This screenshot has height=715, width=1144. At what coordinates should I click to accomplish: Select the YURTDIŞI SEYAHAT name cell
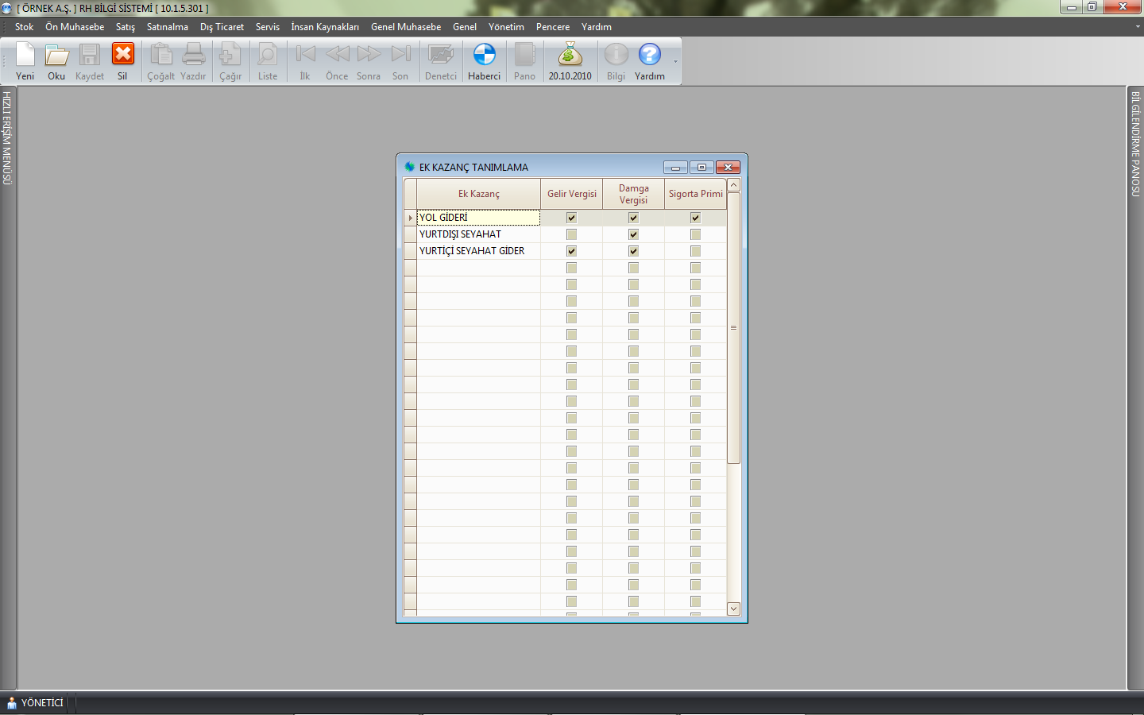click(x=478, y=234)
